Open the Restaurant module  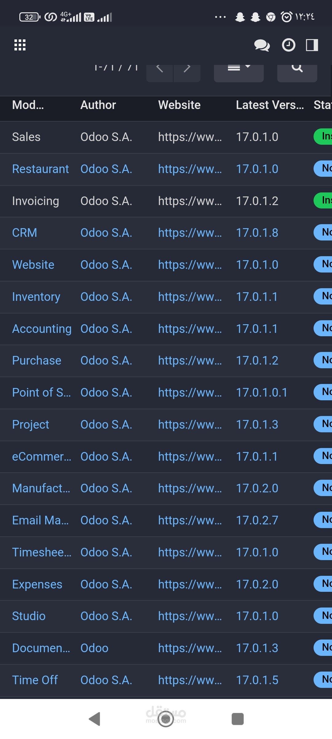click(40, 169)
